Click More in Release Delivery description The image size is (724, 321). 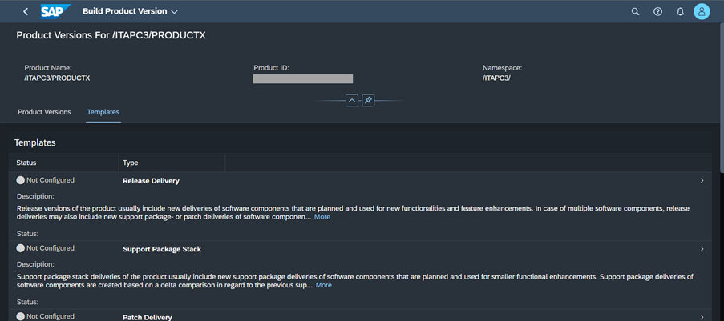(322, 217)
